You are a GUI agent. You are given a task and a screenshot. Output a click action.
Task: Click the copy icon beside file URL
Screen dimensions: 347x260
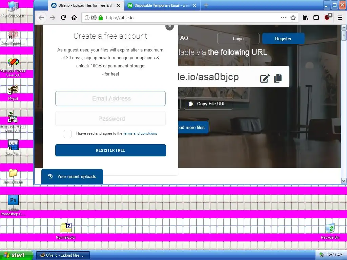[x=278, y=78]
